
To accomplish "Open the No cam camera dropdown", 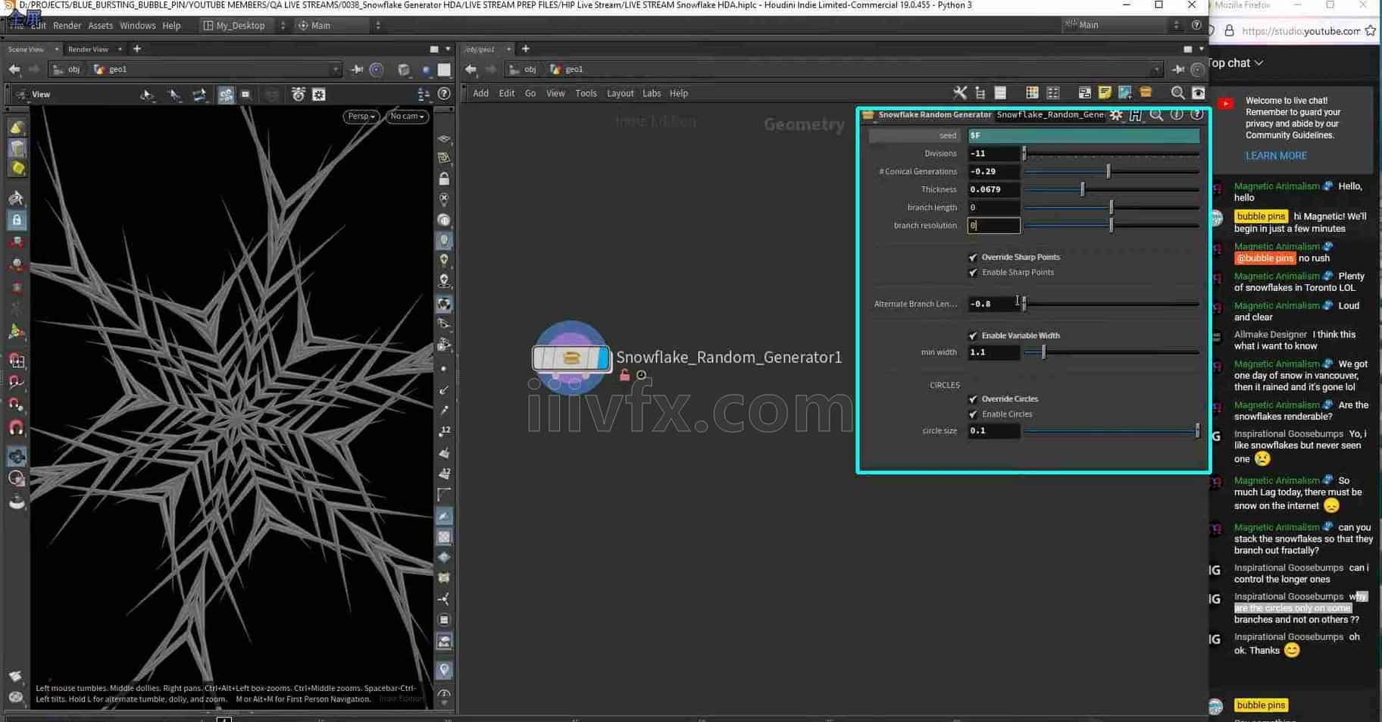I will (x=407, y=117).
